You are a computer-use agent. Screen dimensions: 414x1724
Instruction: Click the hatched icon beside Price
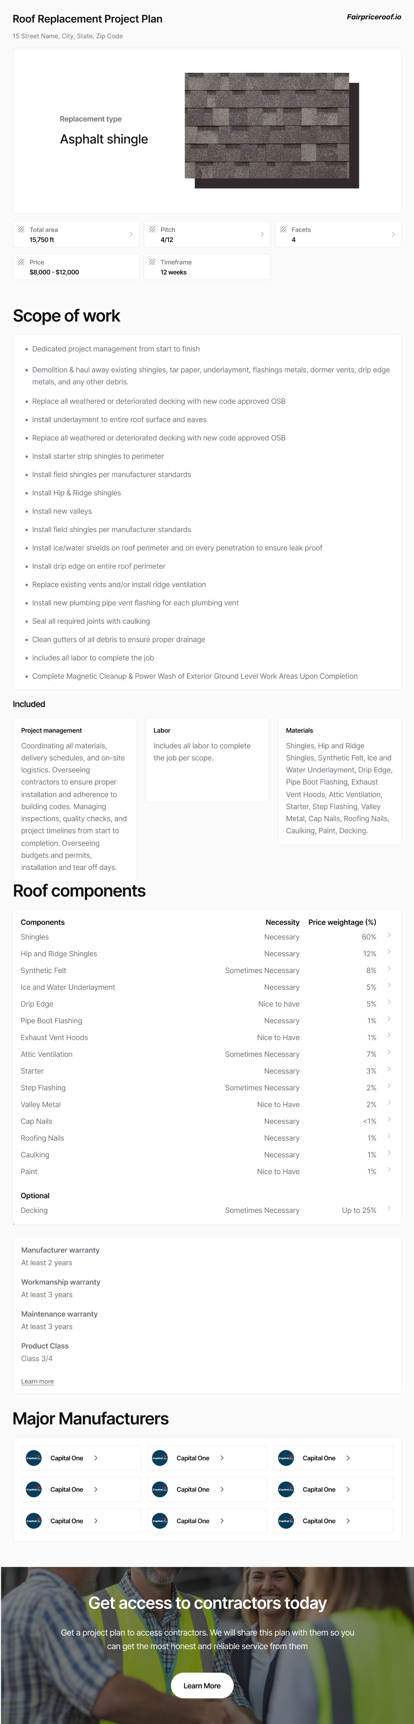click(21, 262)
